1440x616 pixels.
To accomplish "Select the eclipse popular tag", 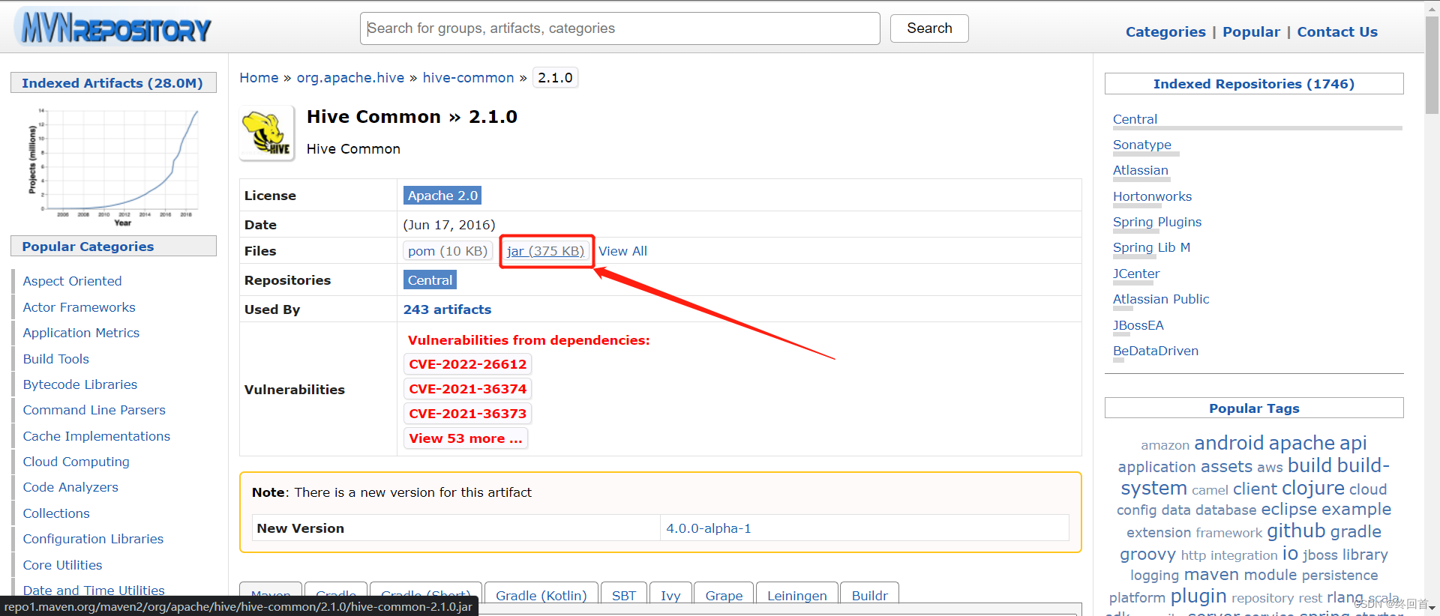I will coord(1288,510).
